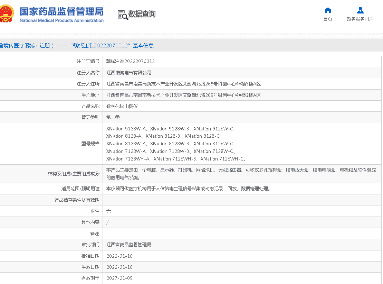Click the 生产地址 address value

(x=183, y=95)
